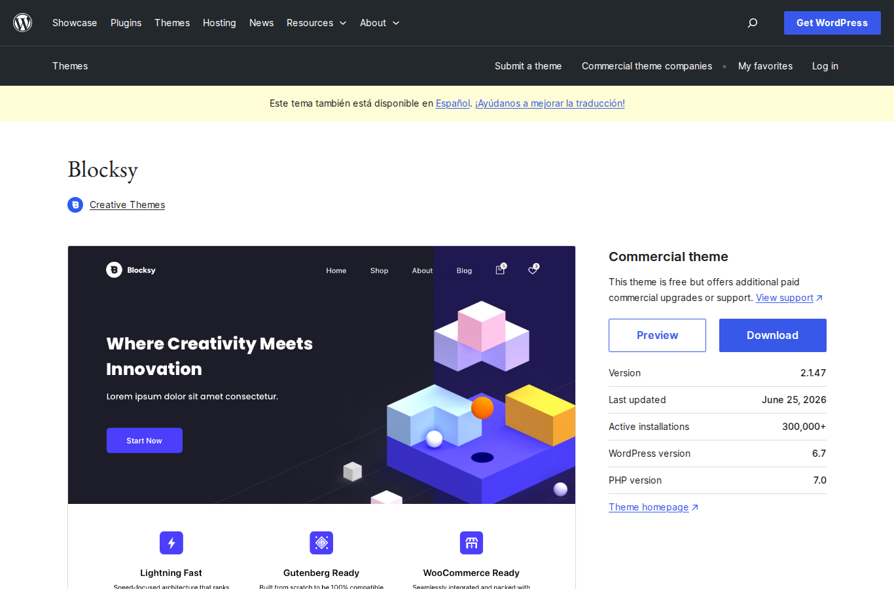This screenshot has width=894, height=589.
Task: Click the cart icon in theme preview
Action: pos(501,269)
